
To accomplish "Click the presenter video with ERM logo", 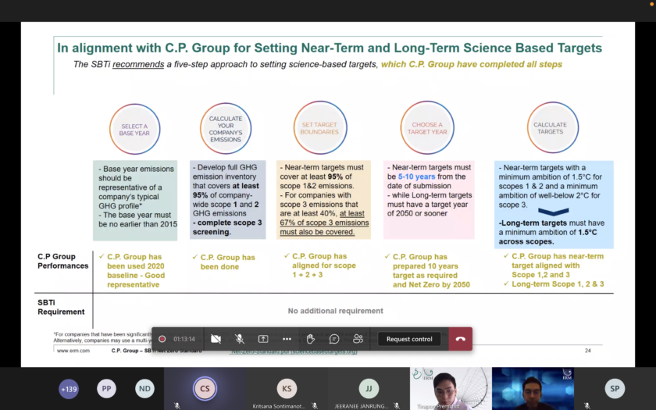I will pos(451,388).
